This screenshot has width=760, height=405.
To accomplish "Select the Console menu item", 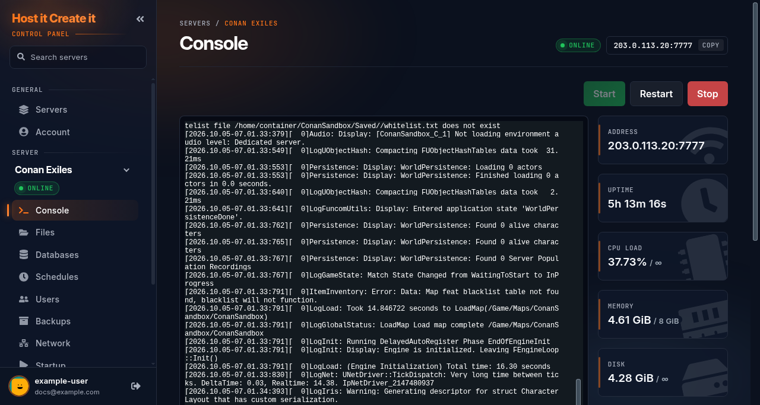I will [75, 210].
